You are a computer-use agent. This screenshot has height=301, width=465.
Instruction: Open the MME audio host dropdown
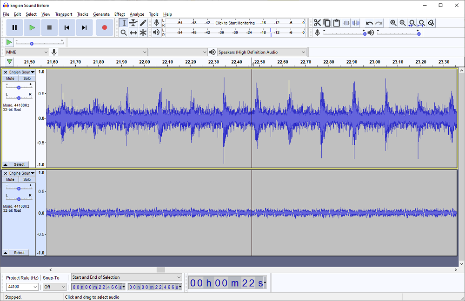[27, 52]
